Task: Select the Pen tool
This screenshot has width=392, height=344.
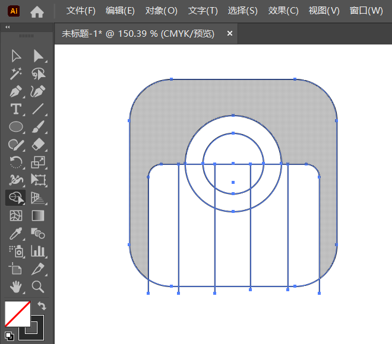Action: [x=16, y=91]
